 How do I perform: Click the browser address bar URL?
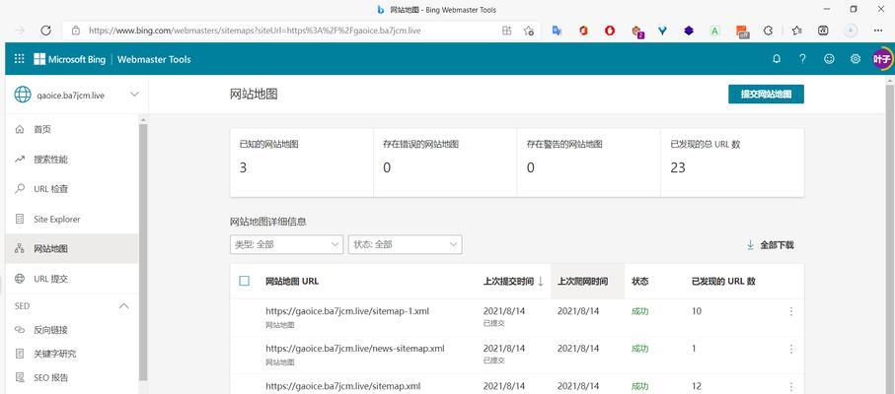click(x=255, y=31)
